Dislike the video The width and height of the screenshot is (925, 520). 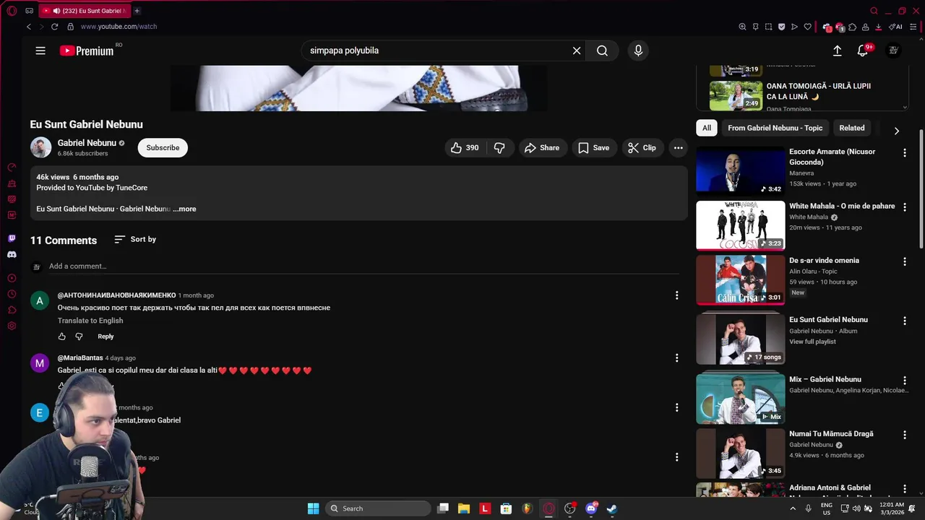coord(499,147)
